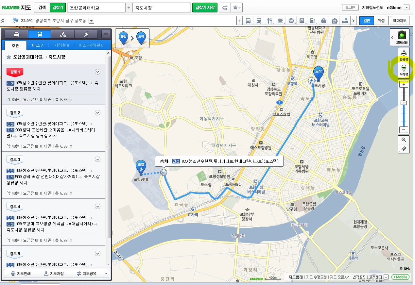The height and width of the screenshot is (285, 415).
Task: Click the destination field containing 죽도시장
Action: (x=162, y=8)
